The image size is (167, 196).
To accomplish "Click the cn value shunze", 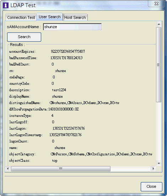I will coord(60,71).
